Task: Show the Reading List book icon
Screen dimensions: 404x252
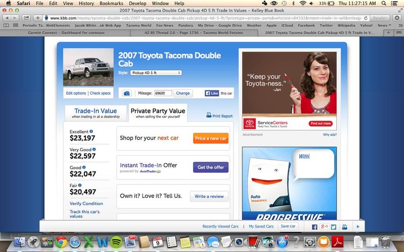Action: pyautogui.click(x=6, y=25)
